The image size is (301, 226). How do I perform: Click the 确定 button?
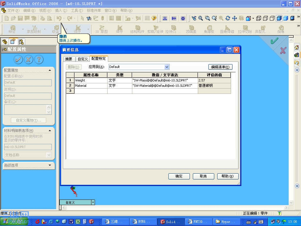[179, 176]
